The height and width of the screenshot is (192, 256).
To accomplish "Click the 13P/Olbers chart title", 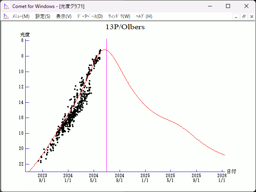I will (x=125, y=27).
